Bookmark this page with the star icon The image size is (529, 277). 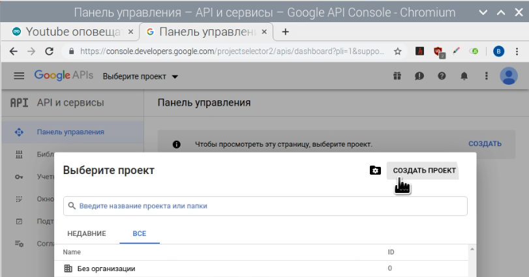tap(398, 51)
